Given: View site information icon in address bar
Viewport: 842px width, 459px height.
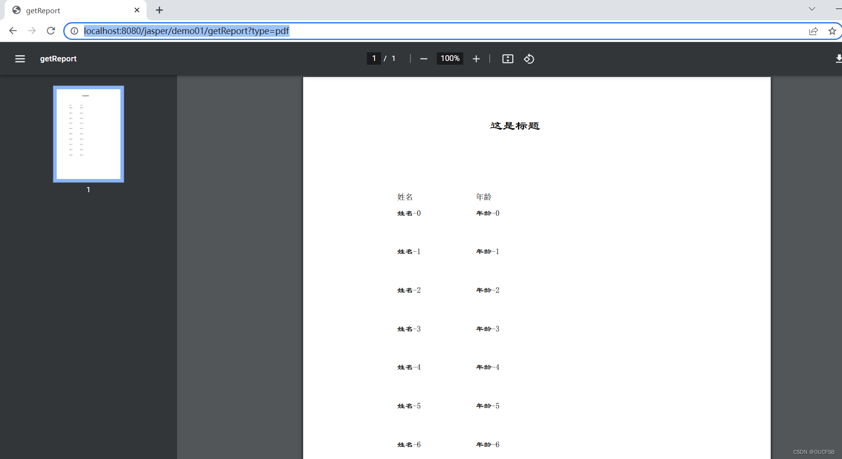Looking at the screenshot, I should click(x=74, y=31).
